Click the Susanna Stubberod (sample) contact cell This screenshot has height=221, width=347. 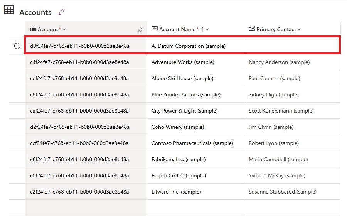coord(292,191)
